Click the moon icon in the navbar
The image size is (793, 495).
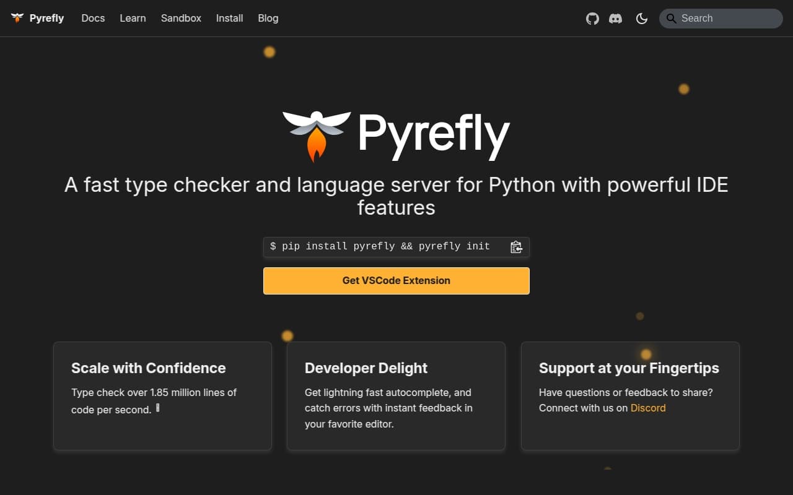tap(641, 19)
